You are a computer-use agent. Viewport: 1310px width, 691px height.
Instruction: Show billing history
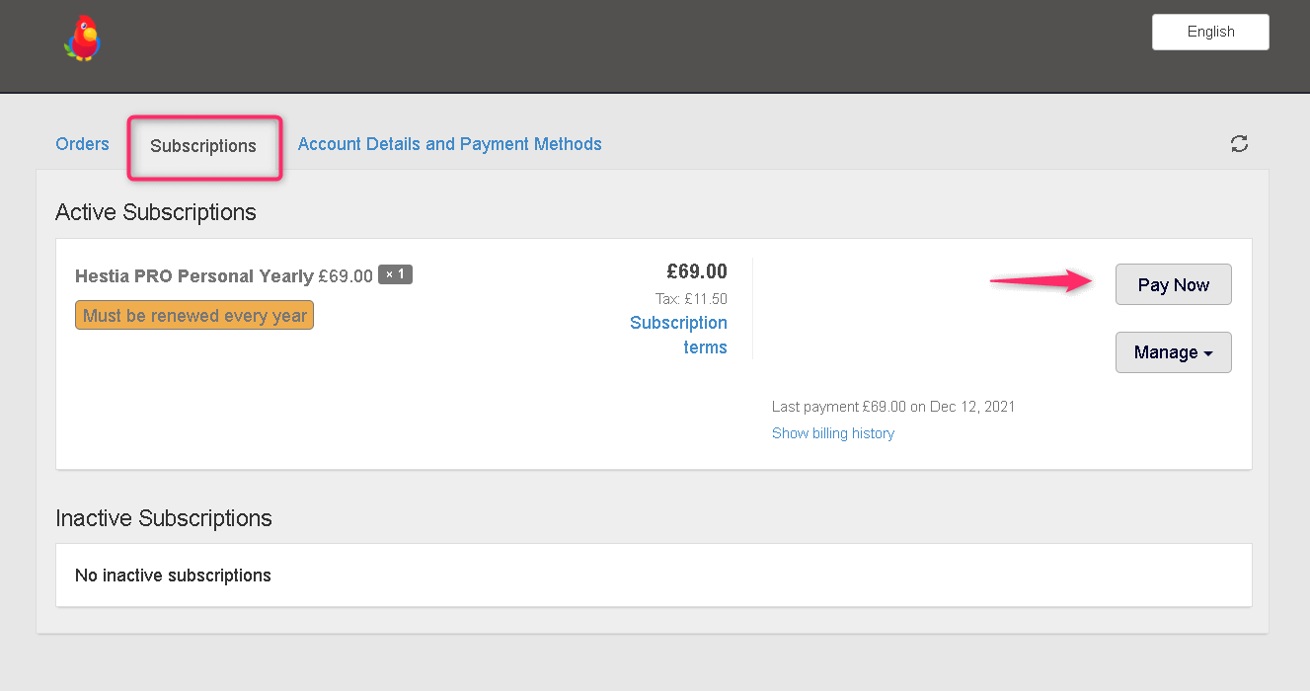832,433
